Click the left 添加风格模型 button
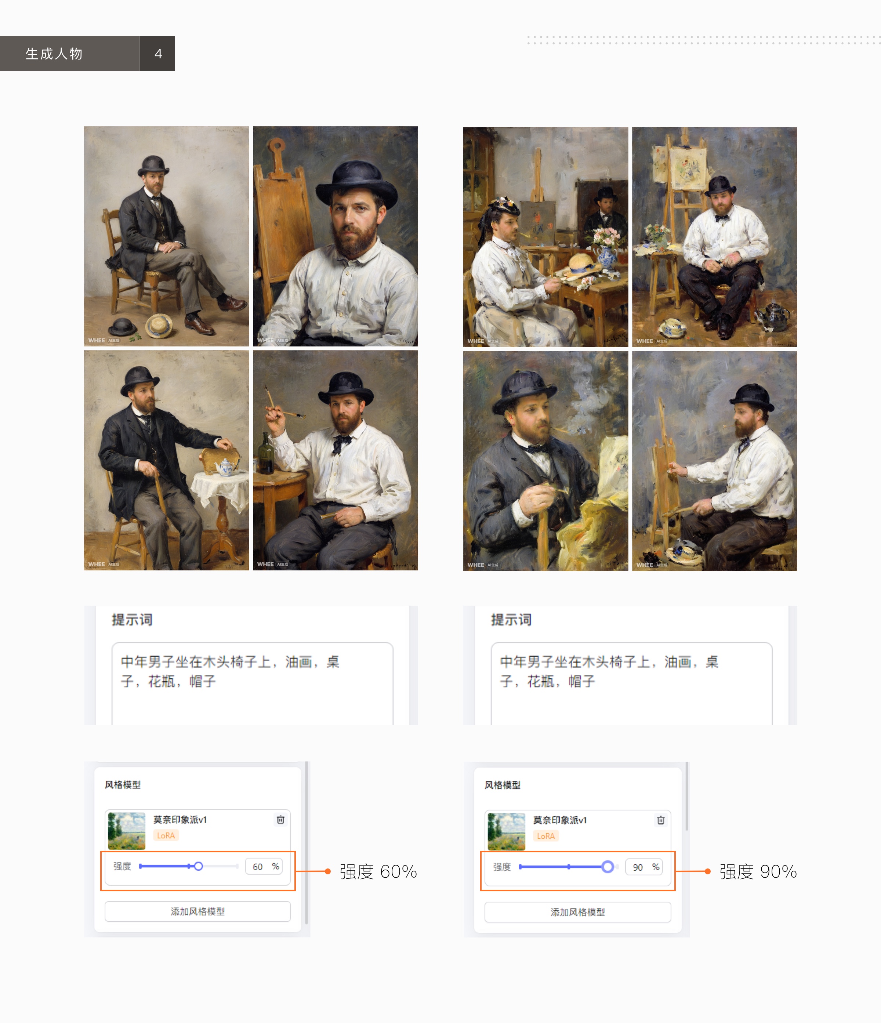The image size is (881, 1023). pyautogui.click(x=197, y=911)
